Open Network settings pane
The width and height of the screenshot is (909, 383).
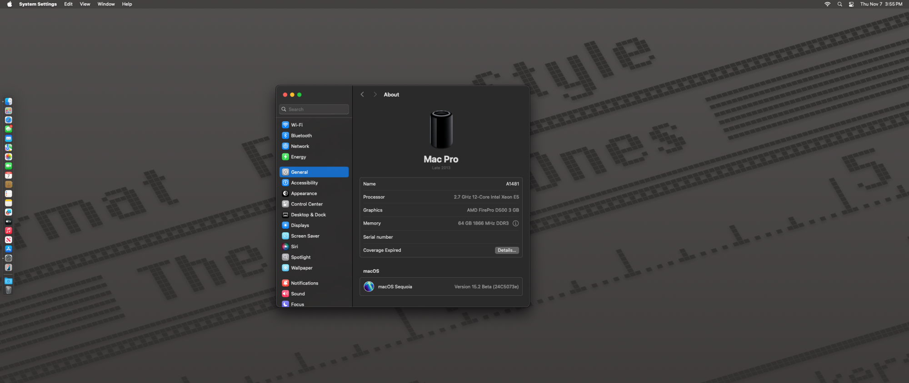point(314,146)
